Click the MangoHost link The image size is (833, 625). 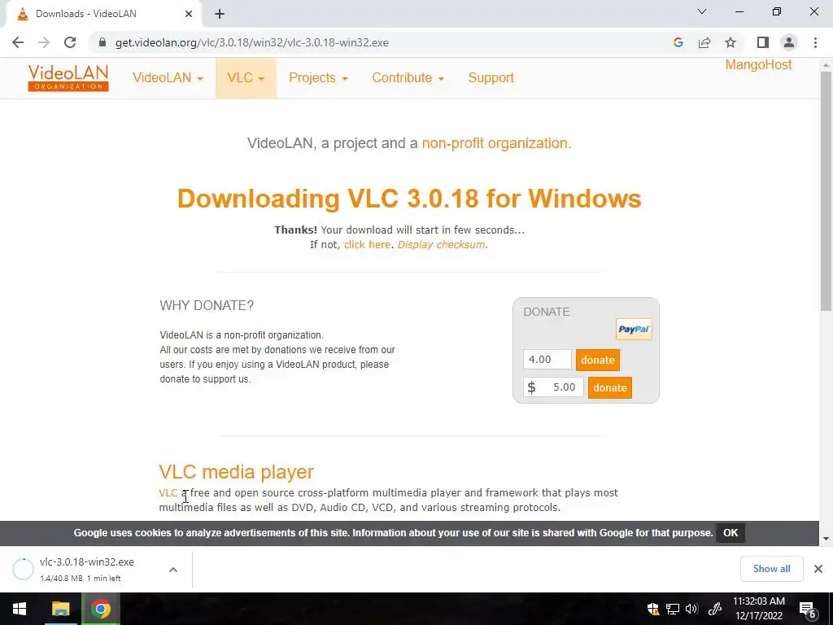coord(758,65)
